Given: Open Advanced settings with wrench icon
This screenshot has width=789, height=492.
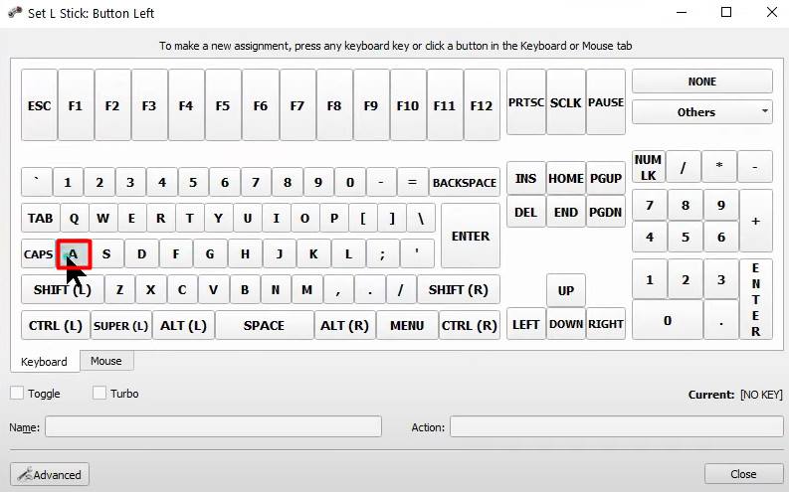Looking at the screenshot, I should pos(50,474).
